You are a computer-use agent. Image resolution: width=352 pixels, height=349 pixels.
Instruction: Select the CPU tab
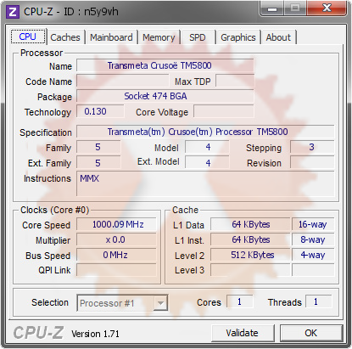[x=28, y=37]
